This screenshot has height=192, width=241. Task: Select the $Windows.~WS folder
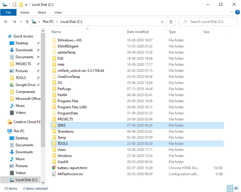click(69, 40)
